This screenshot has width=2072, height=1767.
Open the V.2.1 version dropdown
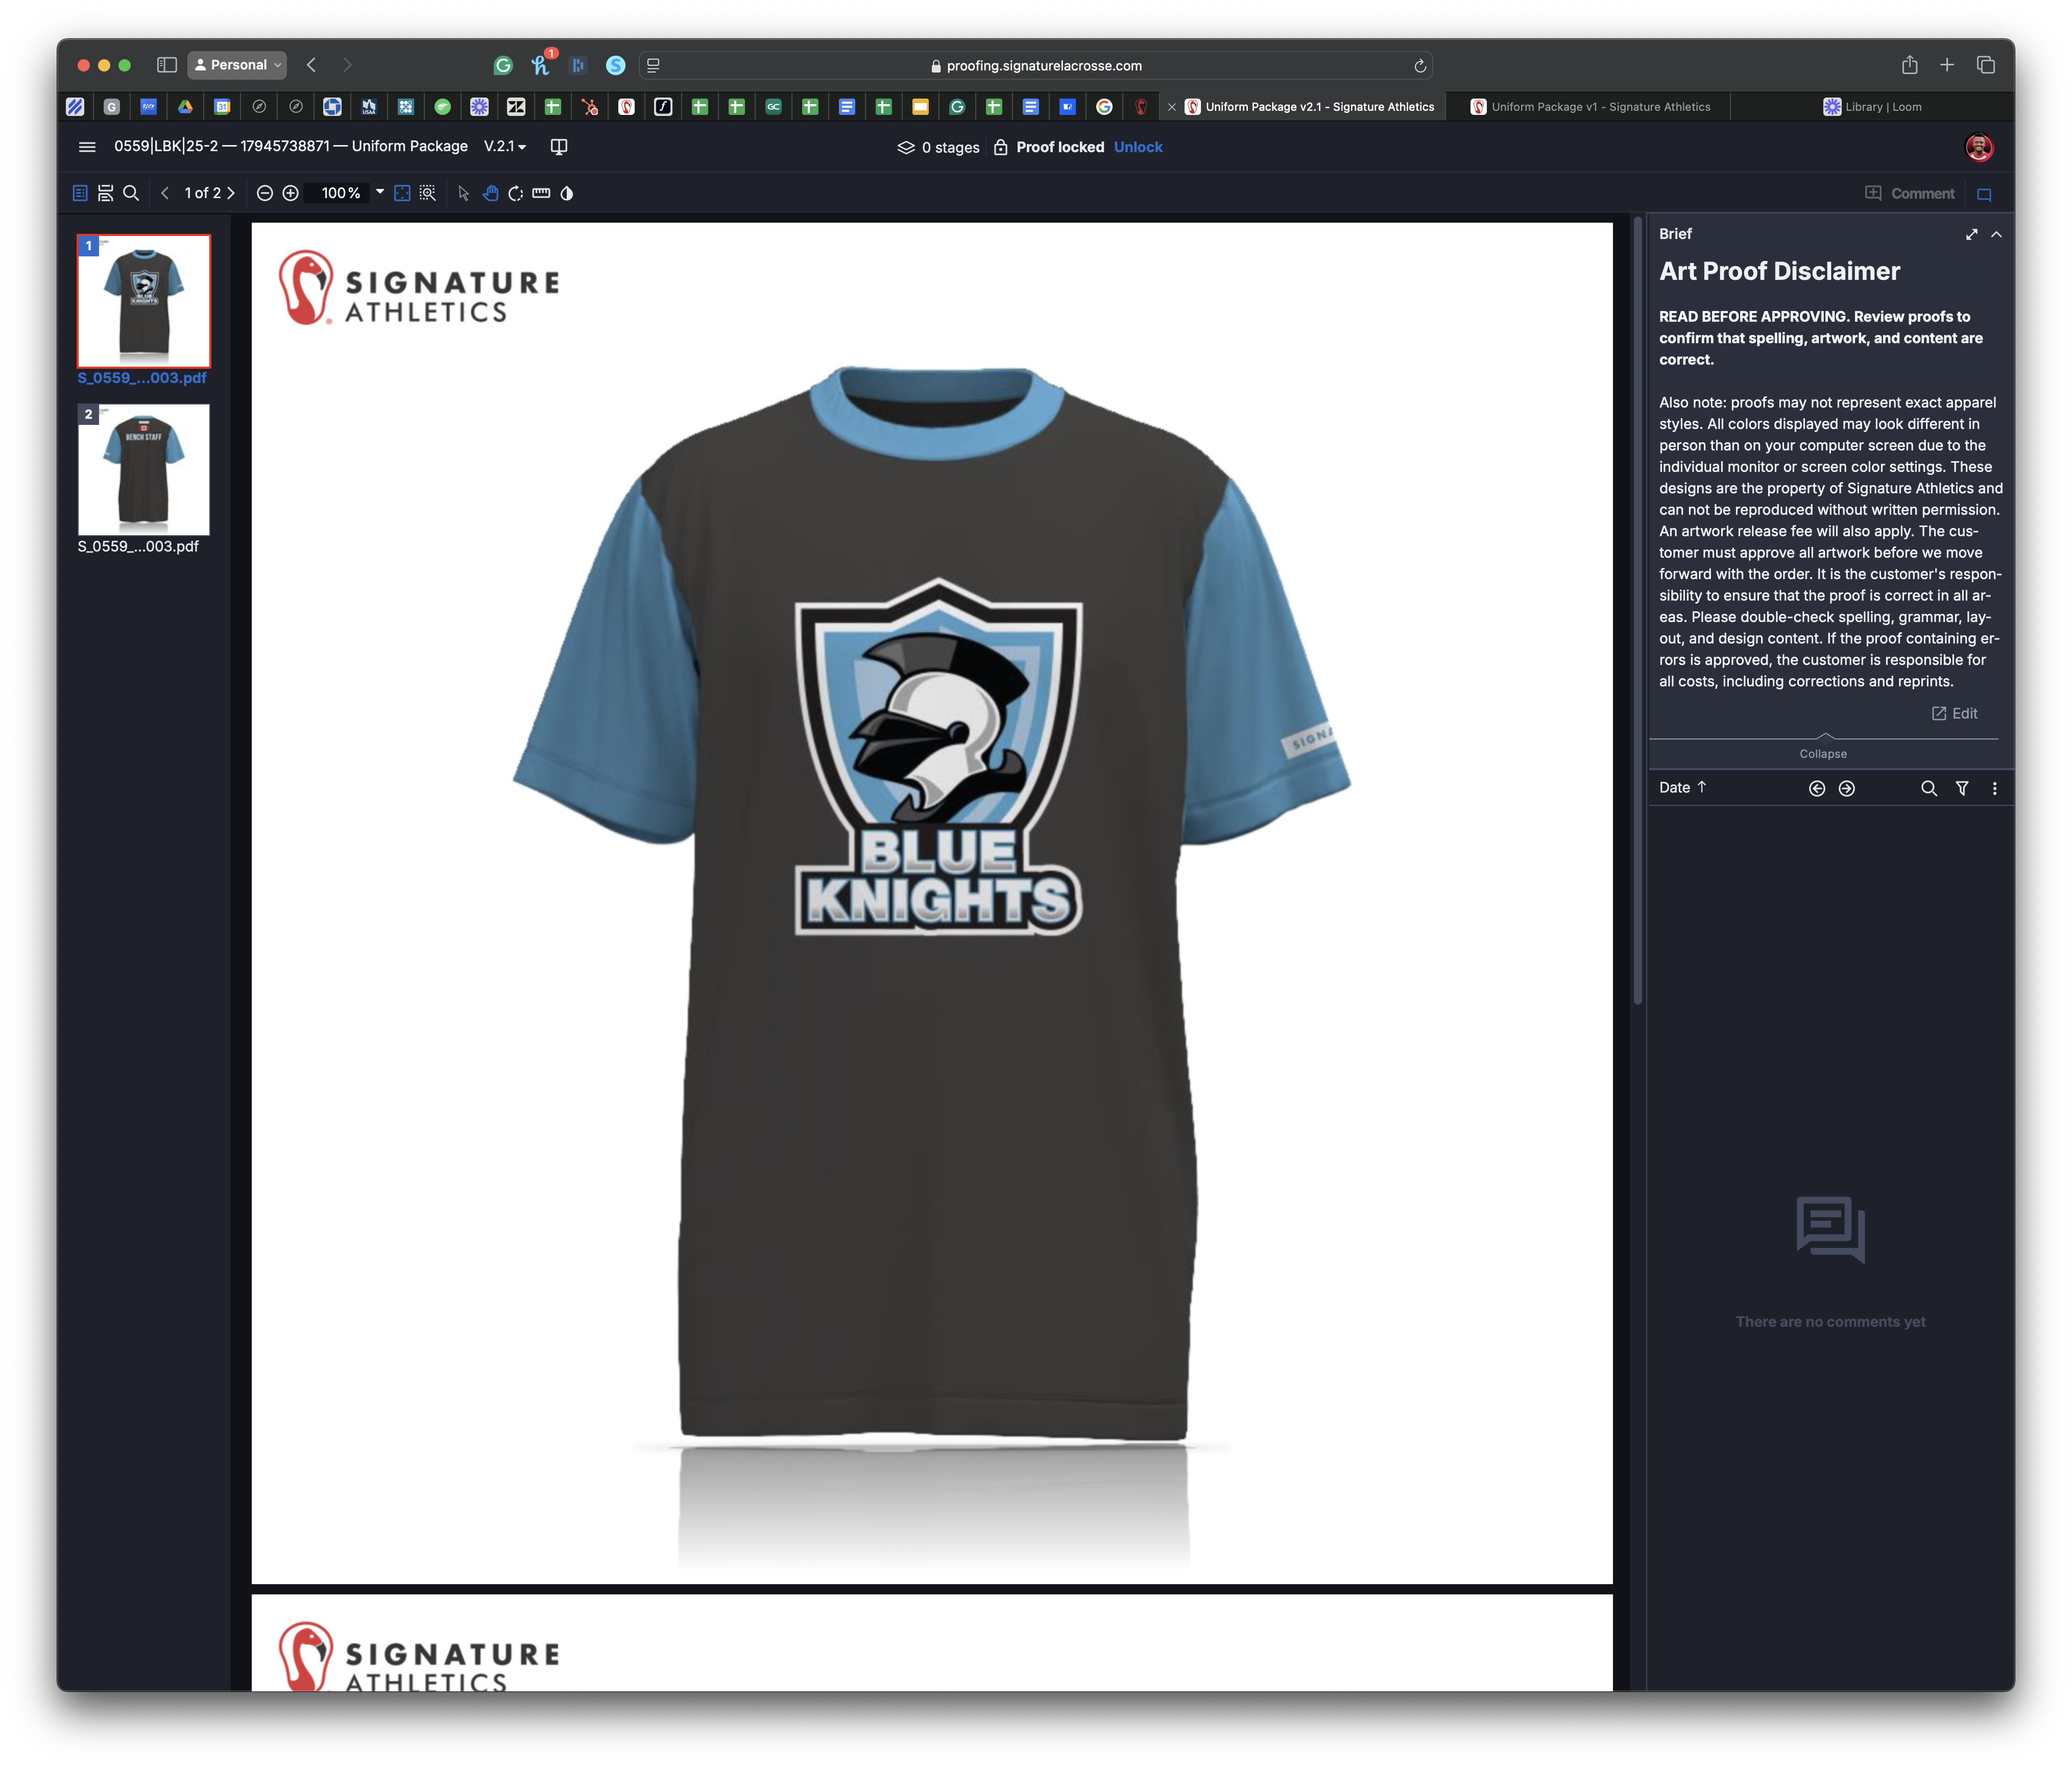(505, 146)
